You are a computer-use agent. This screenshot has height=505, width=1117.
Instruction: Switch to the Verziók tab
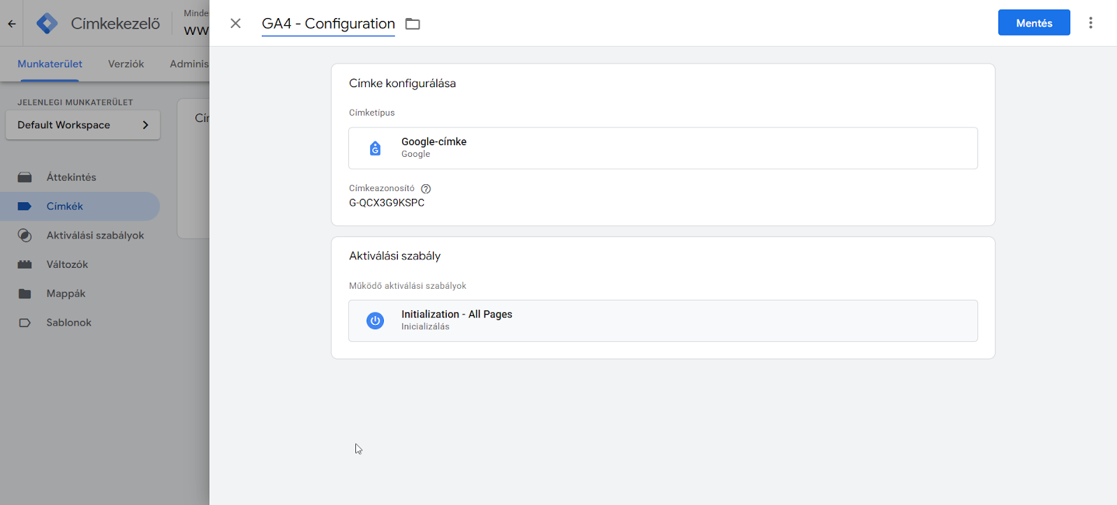pos(126,63)
